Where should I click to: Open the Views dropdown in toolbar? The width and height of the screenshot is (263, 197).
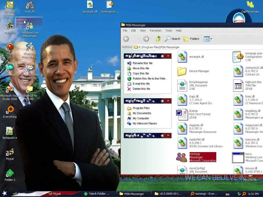click(x=208, y=39)
